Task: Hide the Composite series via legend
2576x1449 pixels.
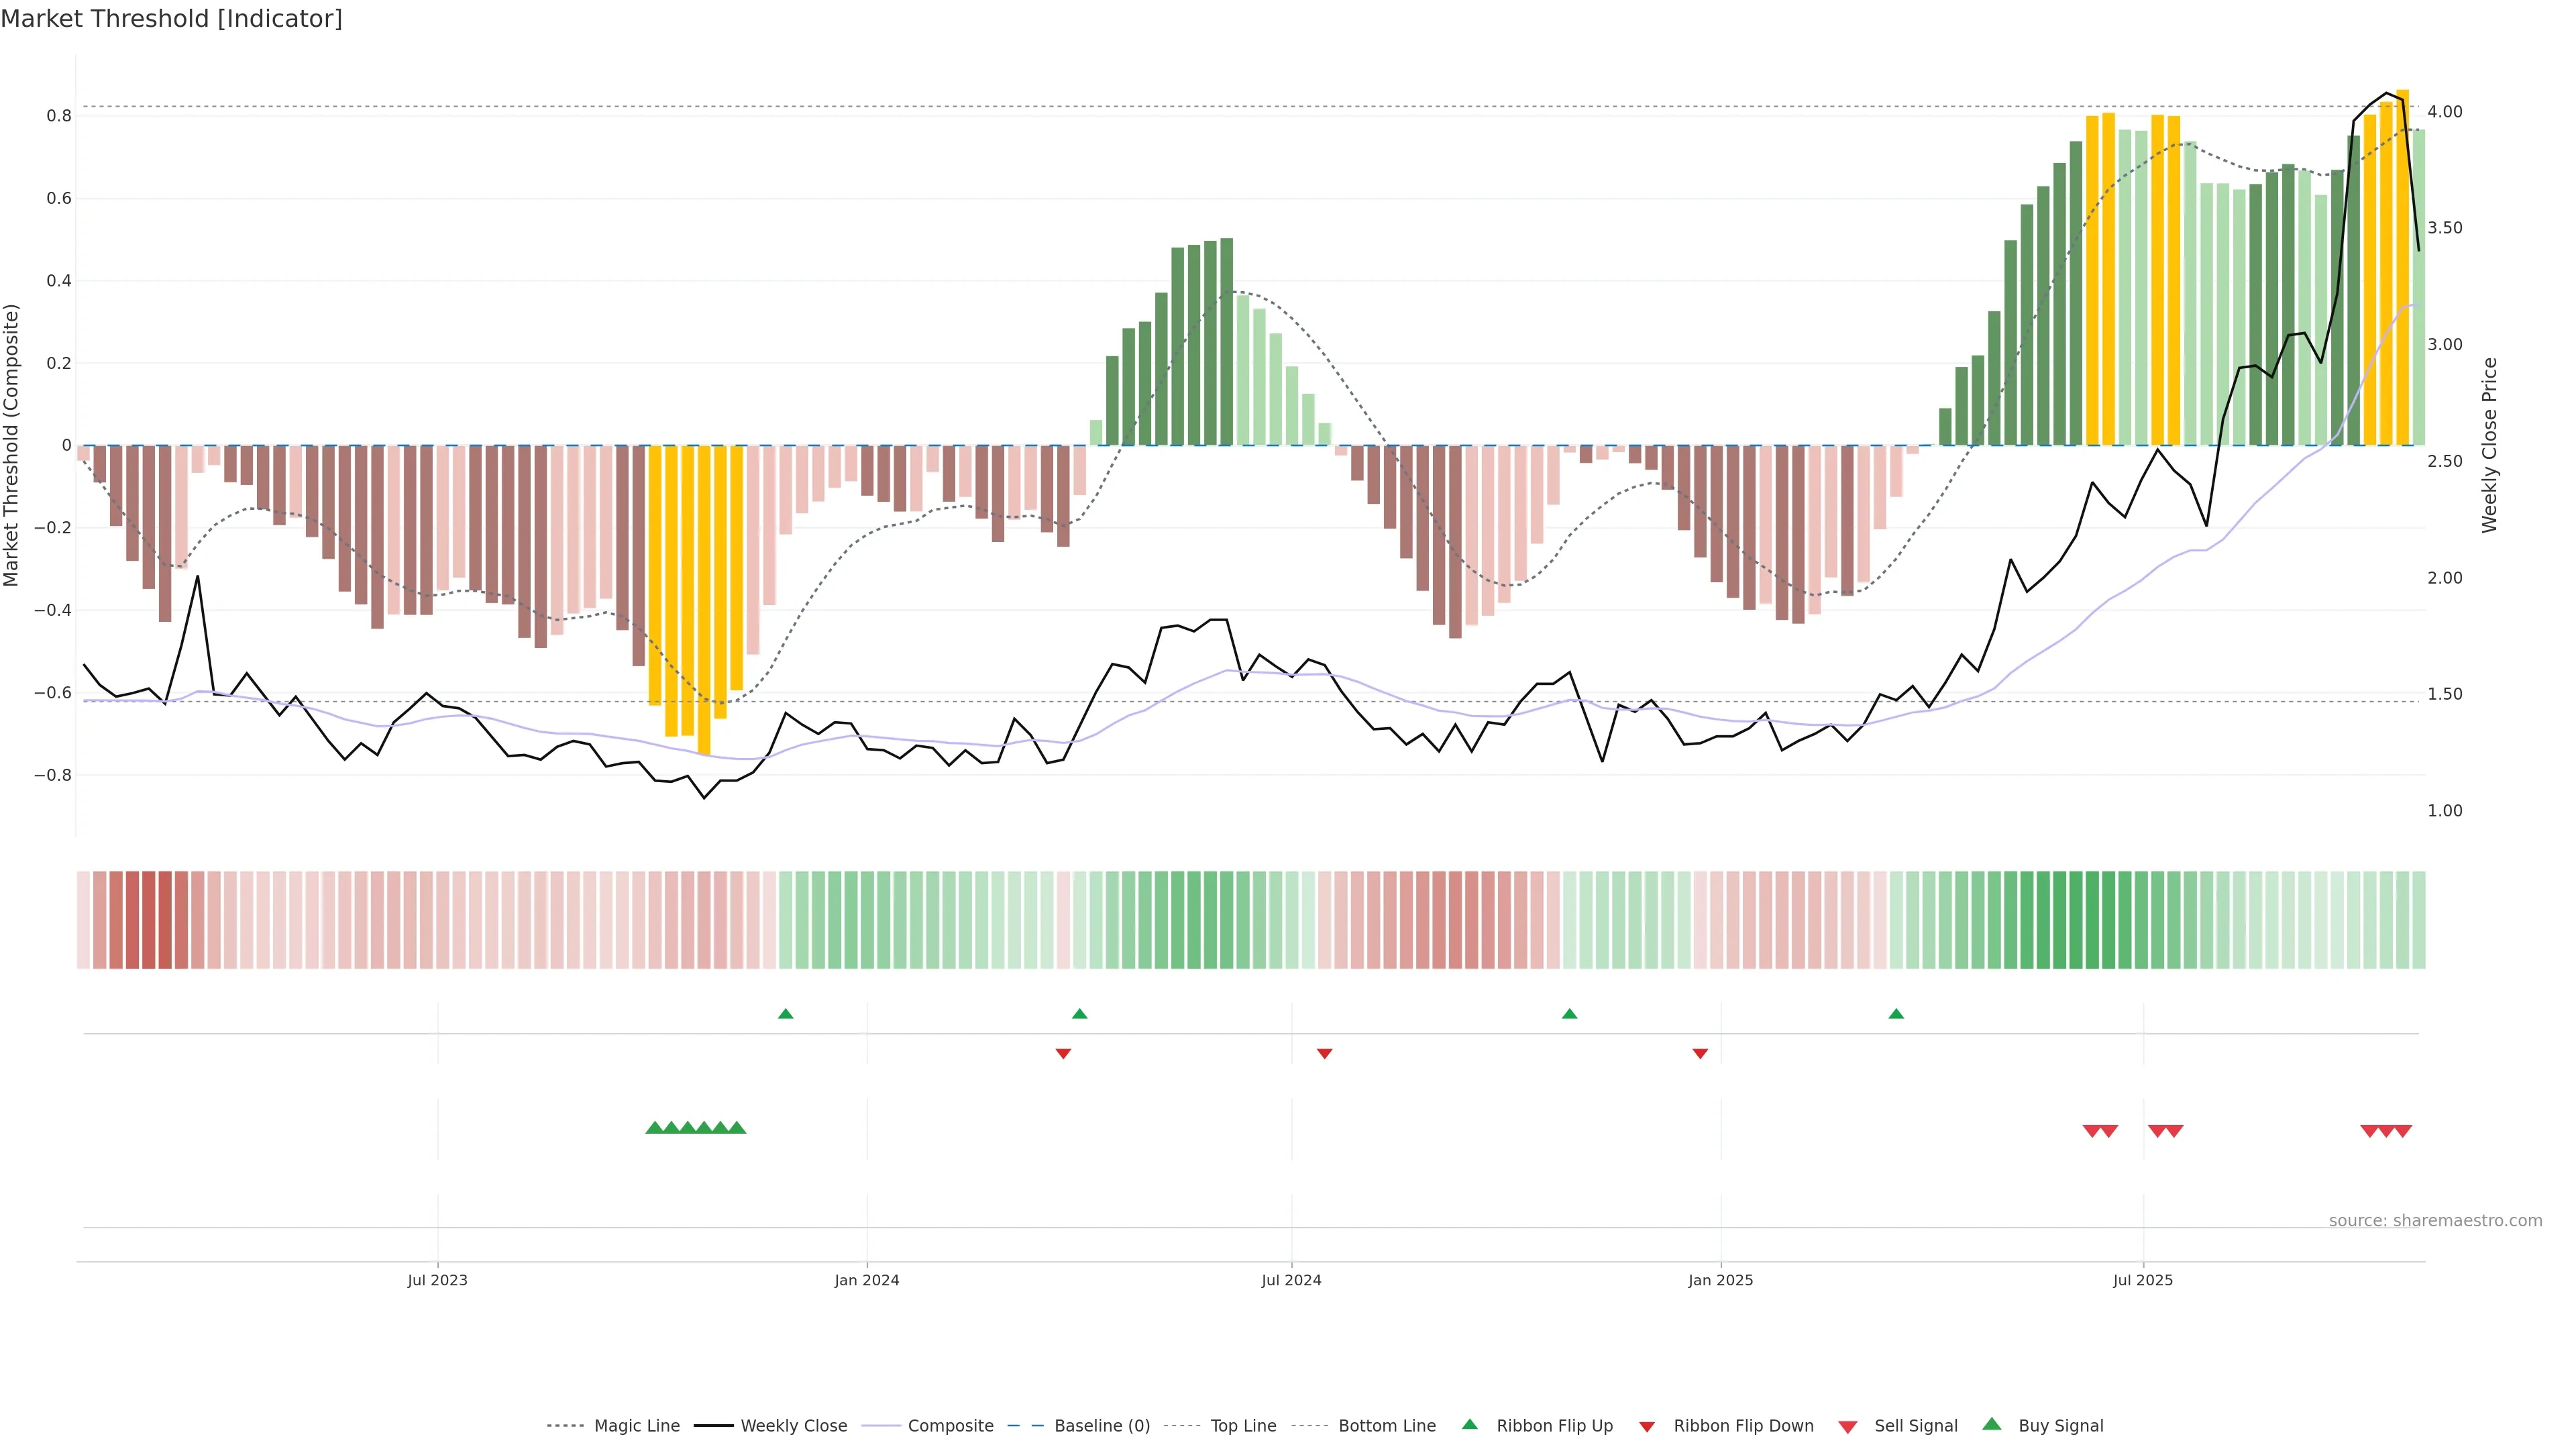Action: point(950,1425)
